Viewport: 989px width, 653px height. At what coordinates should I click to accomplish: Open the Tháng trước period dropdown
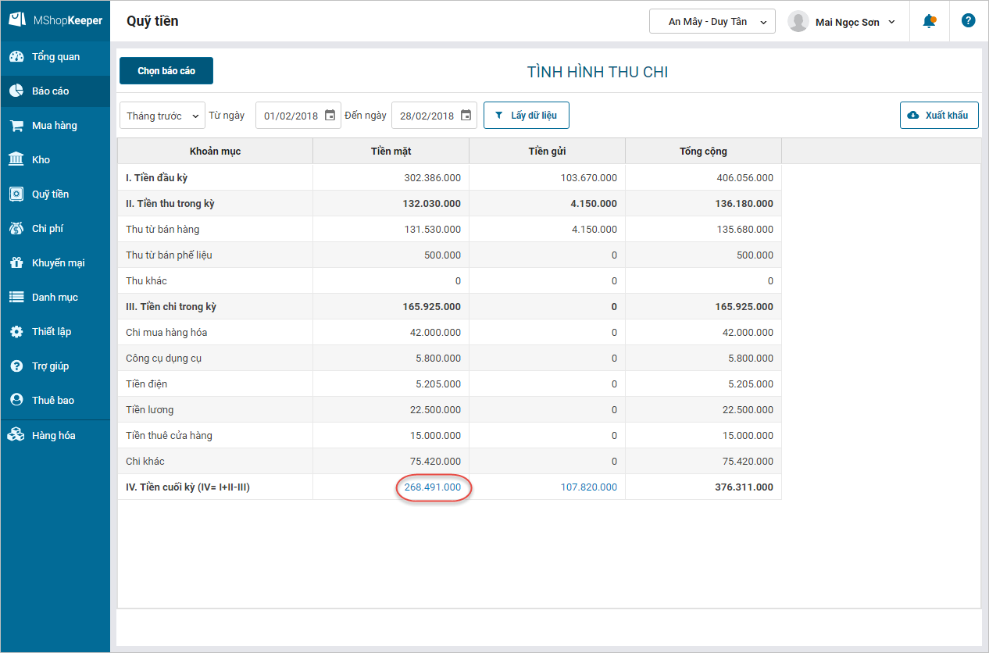point(162,116)
